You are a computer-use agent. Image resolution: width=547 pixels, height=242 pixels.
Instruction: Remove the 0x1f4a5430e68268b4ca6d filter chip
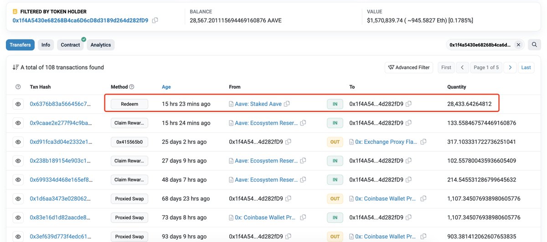[x=518, y=45]
